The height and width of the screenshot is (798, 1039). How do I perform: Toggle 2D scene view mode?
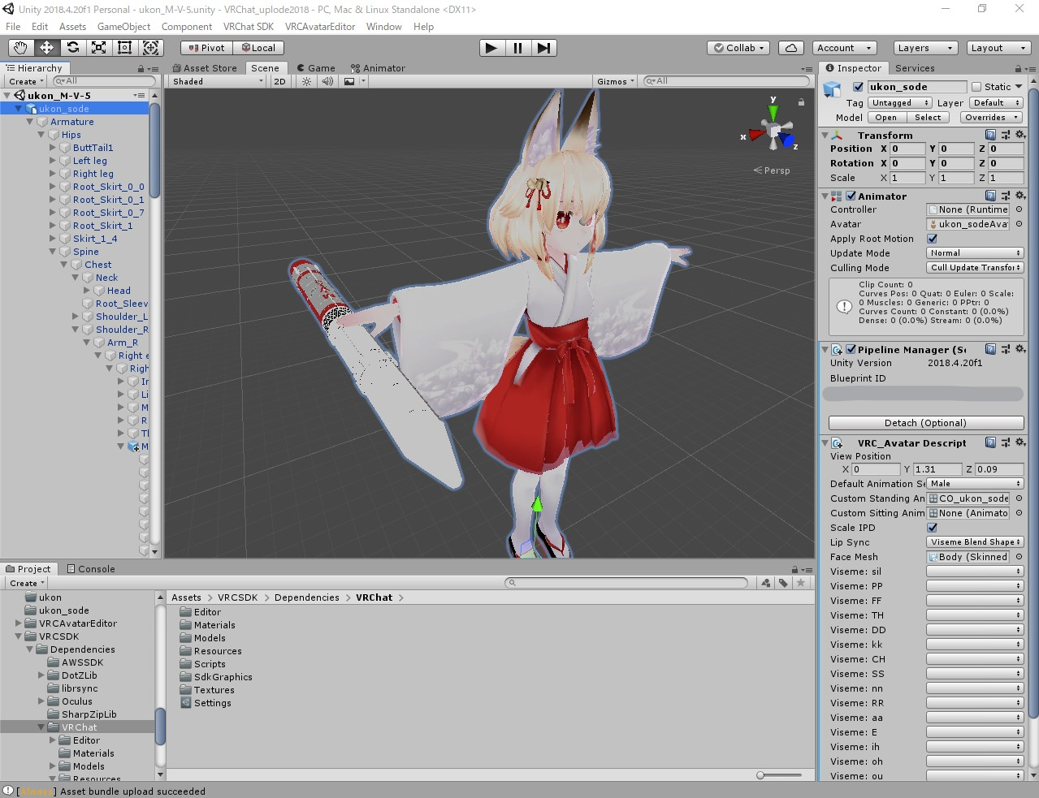280,81
